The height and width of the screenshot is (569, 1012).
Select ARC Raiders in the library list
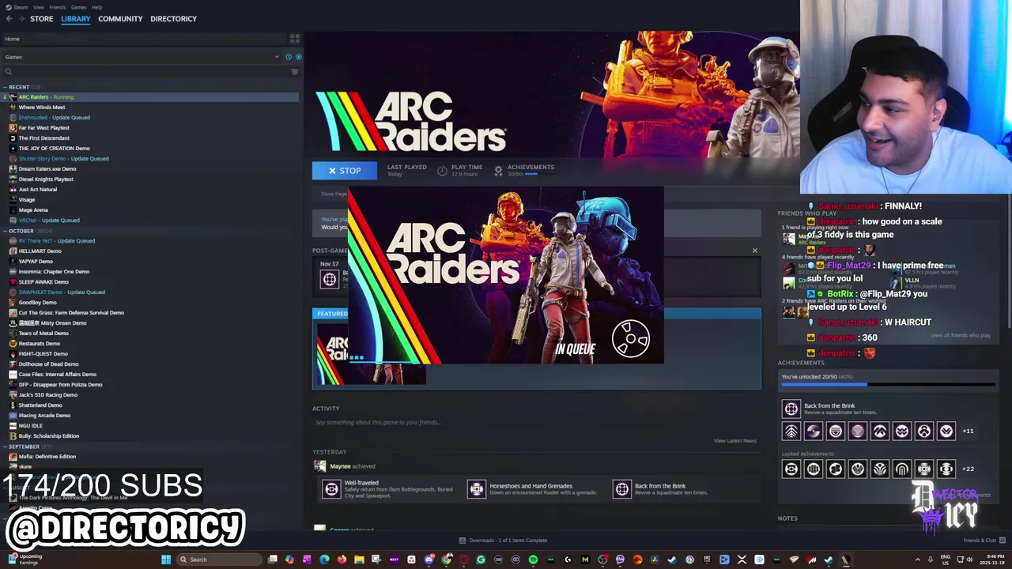click(150, 97)
